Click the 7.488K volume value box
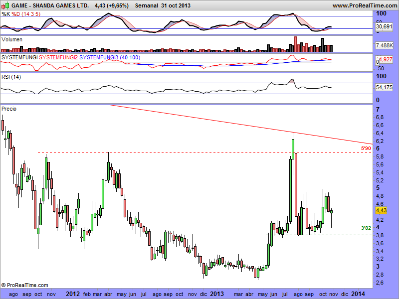This screenshot has width=399, height=299. [x=384, y=45]
